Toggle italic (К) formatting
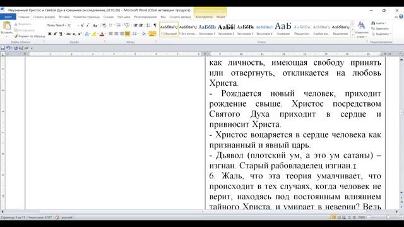 click(55, 34)
